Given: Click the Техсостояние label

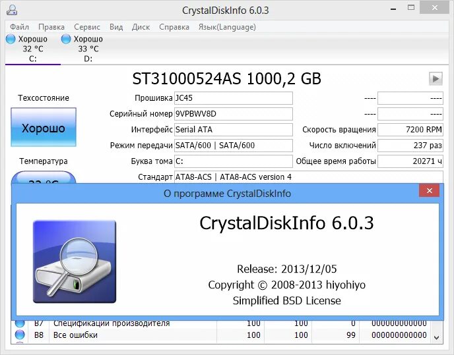Looking at the screenshot, I should (44, 98).
